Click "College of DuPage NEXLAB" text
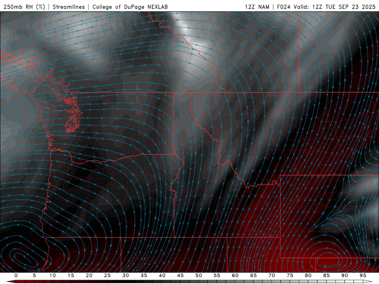The image size is (379, 284). point(130,7)
